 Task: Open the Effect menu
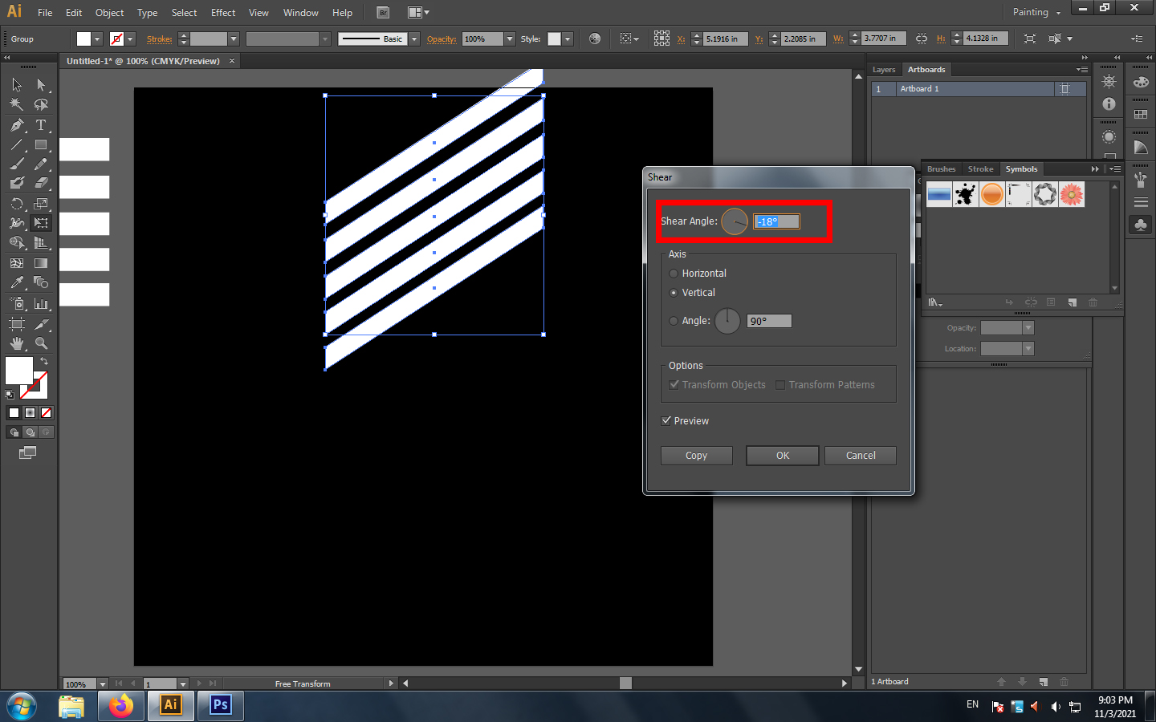223,12
